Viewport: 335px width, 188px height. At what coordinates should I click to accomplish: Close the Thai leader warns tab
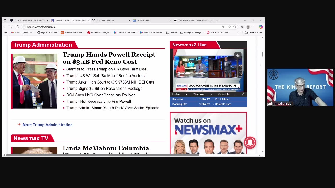pos(211,20)
